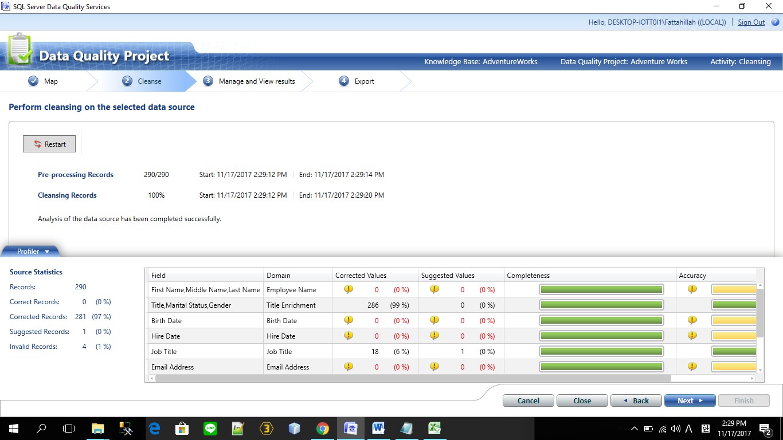Go Back to the previous step

636,400
